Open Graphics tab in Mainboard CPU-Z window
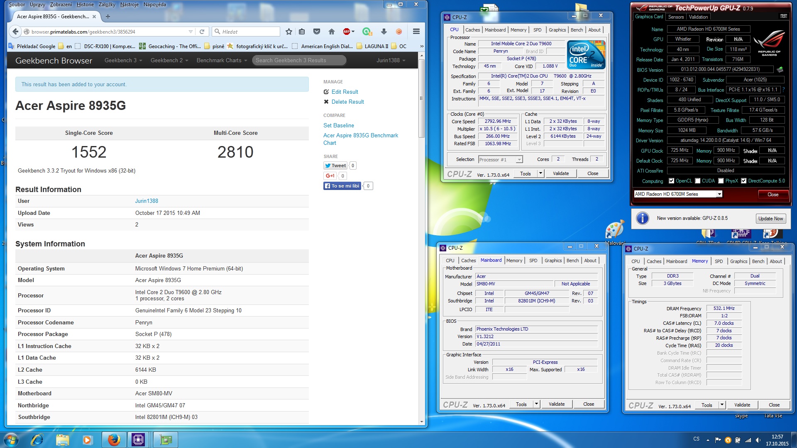 (x=553, y=261)
